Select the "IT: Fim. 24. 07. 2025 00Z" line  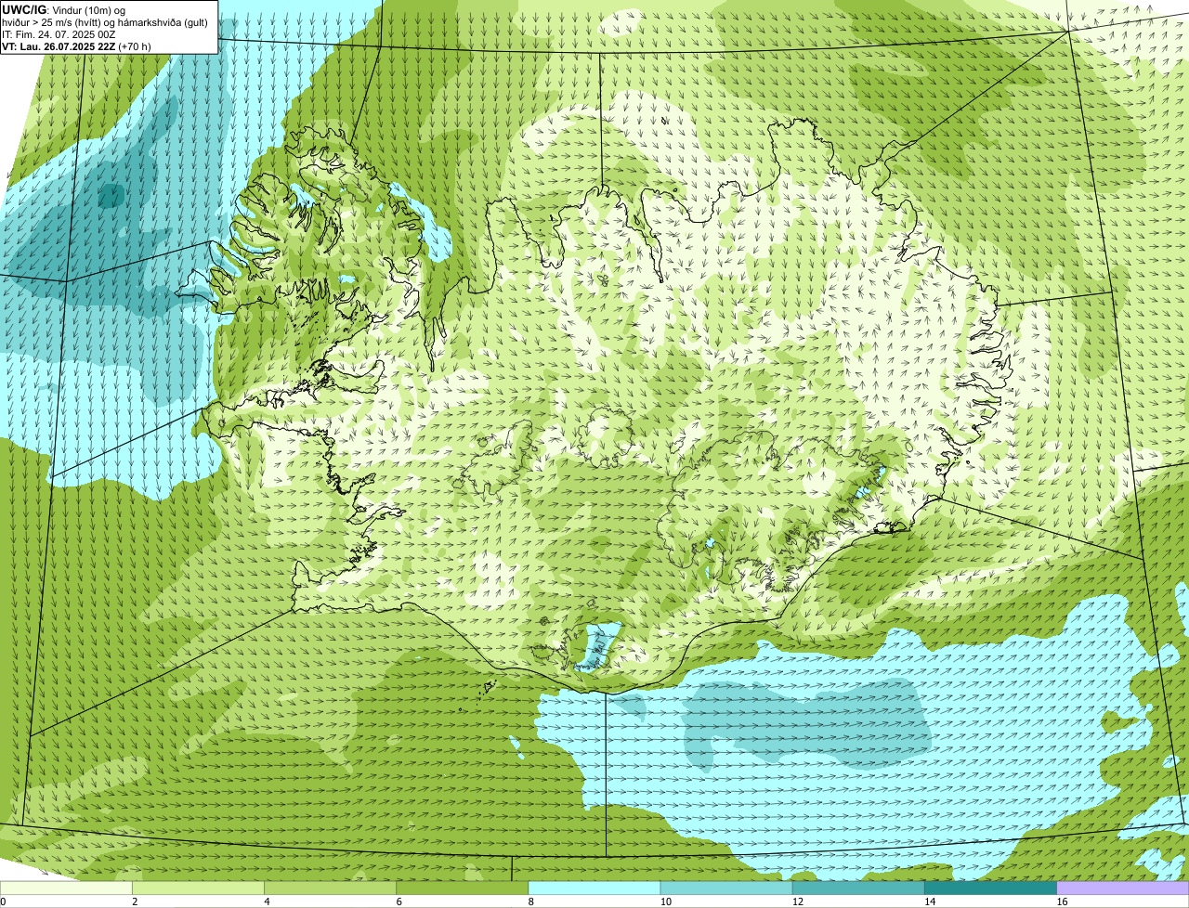pos(58,34)
